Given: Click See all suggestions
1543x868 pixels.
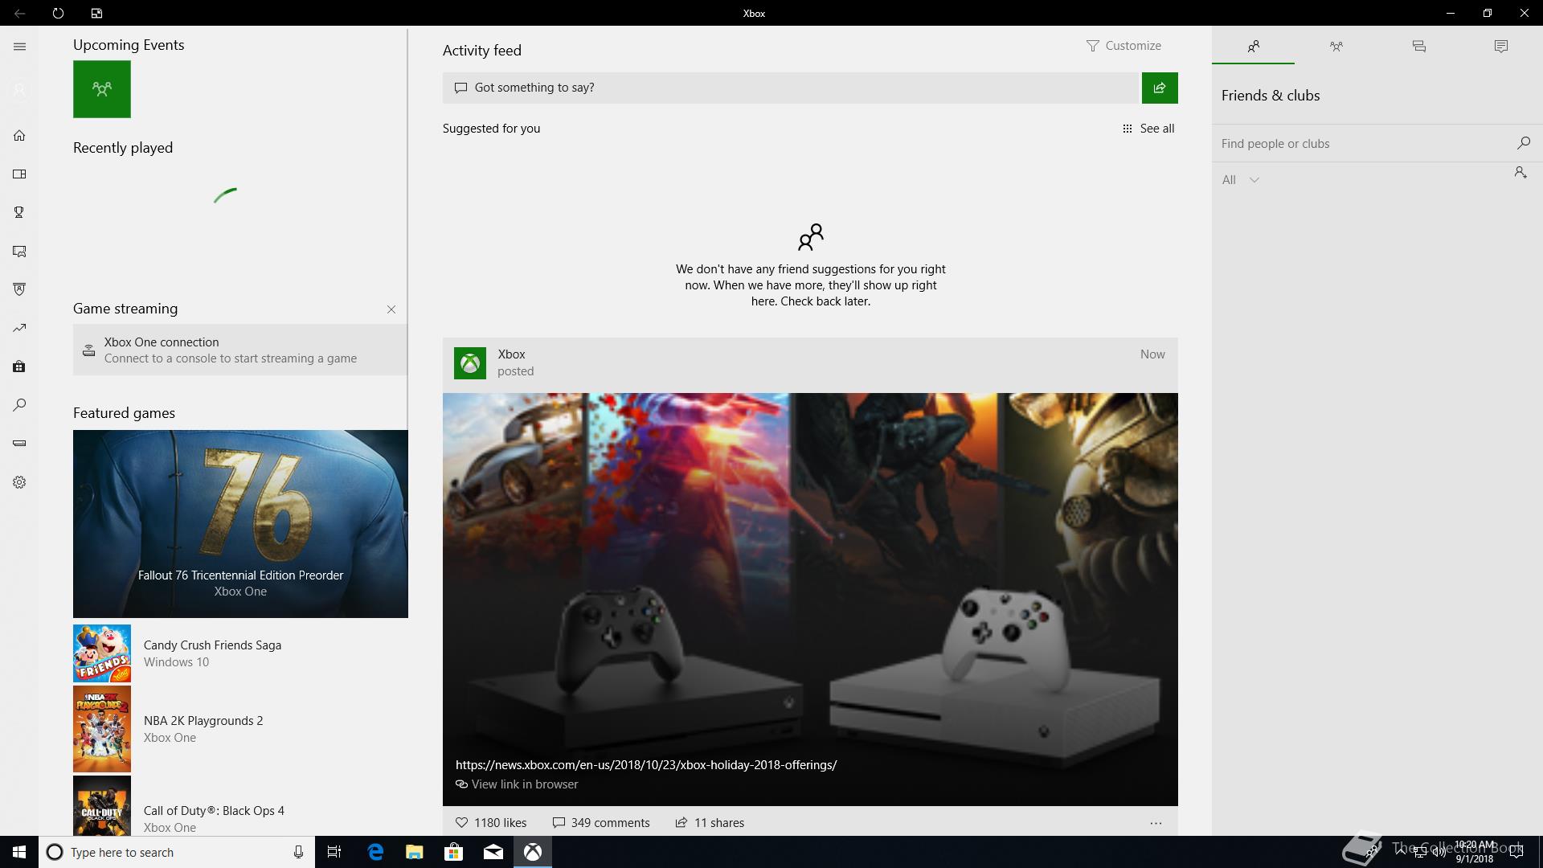Looking at the screenshot, I should coord(1148,129).
